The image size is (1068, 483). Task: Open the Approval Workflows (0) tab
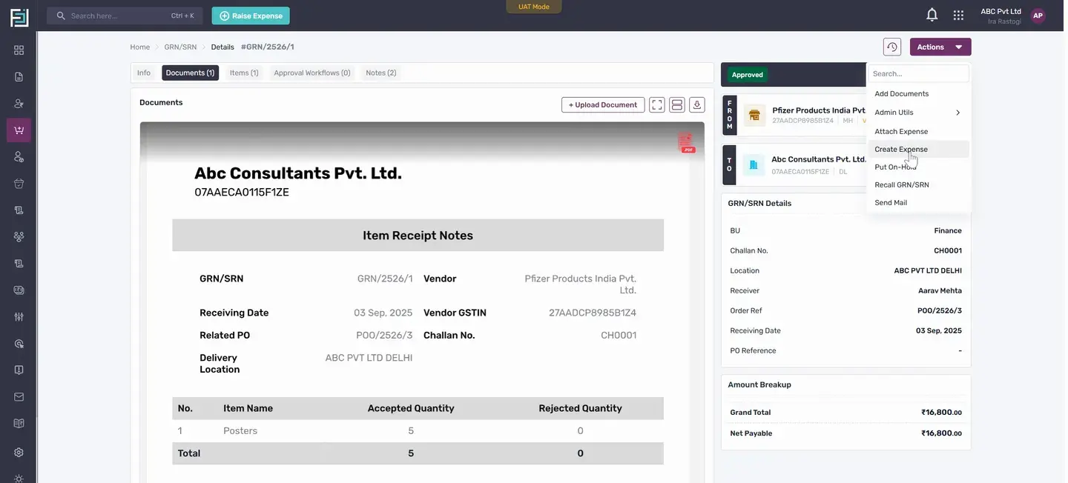click(312, 73)
